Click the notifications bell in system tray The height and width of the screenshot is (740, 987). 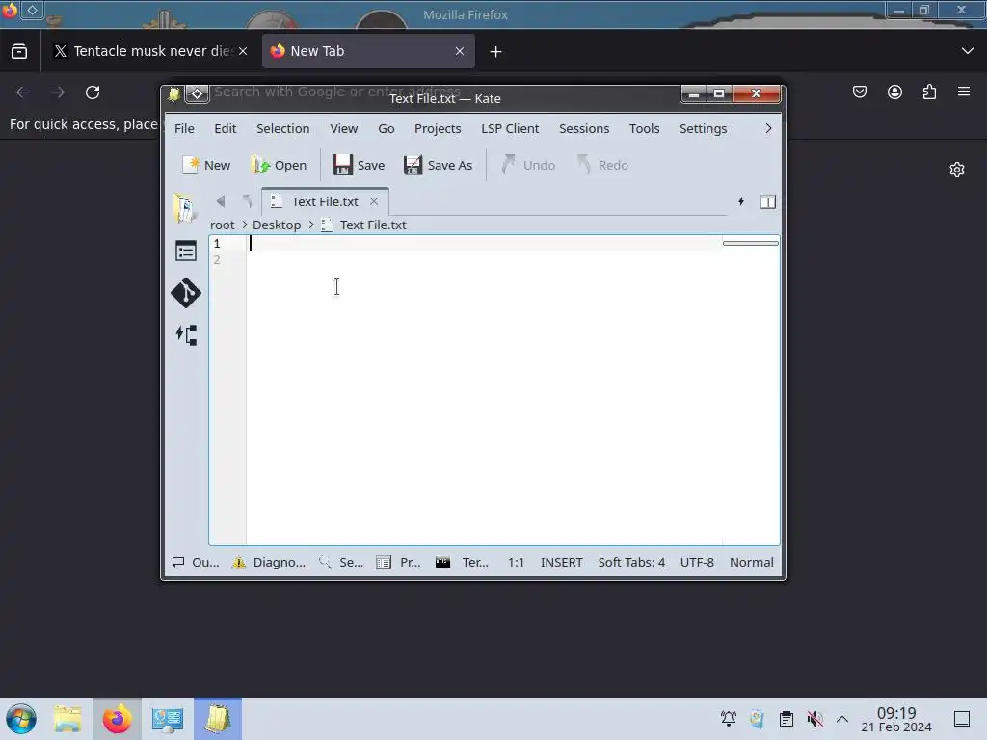(x=729, y=719)
